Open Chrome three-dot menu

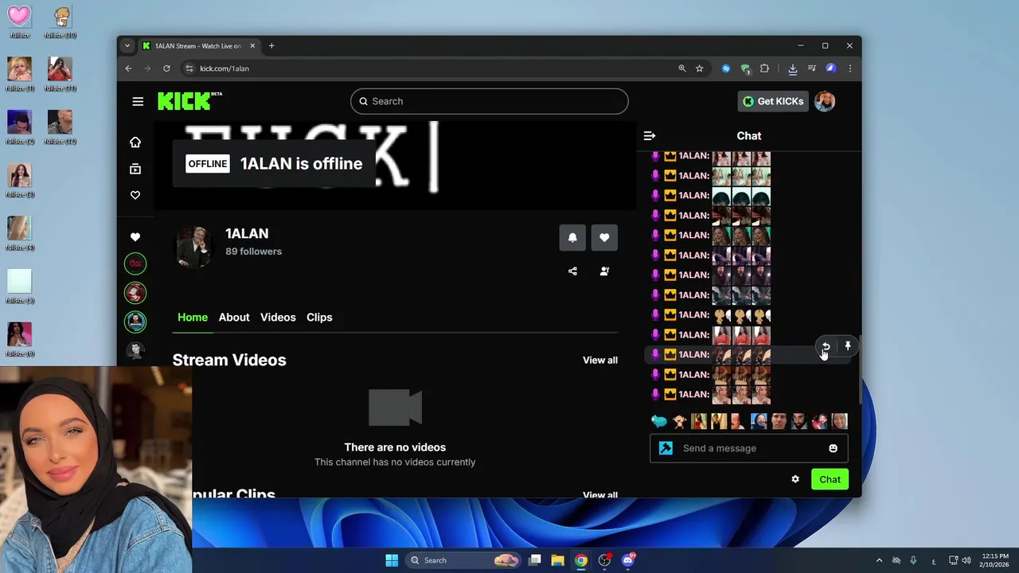849,68
